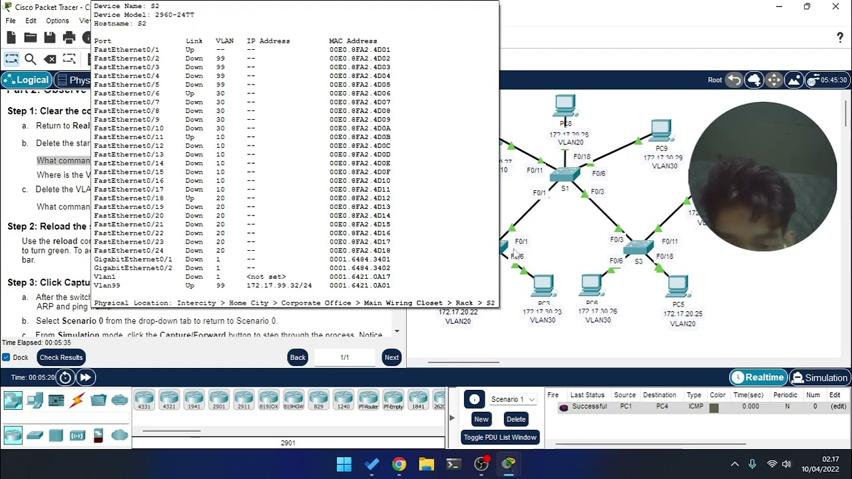The image size is (852, 479).
Task: Switch to Simulation mode
Action: [x=819, y=377]
